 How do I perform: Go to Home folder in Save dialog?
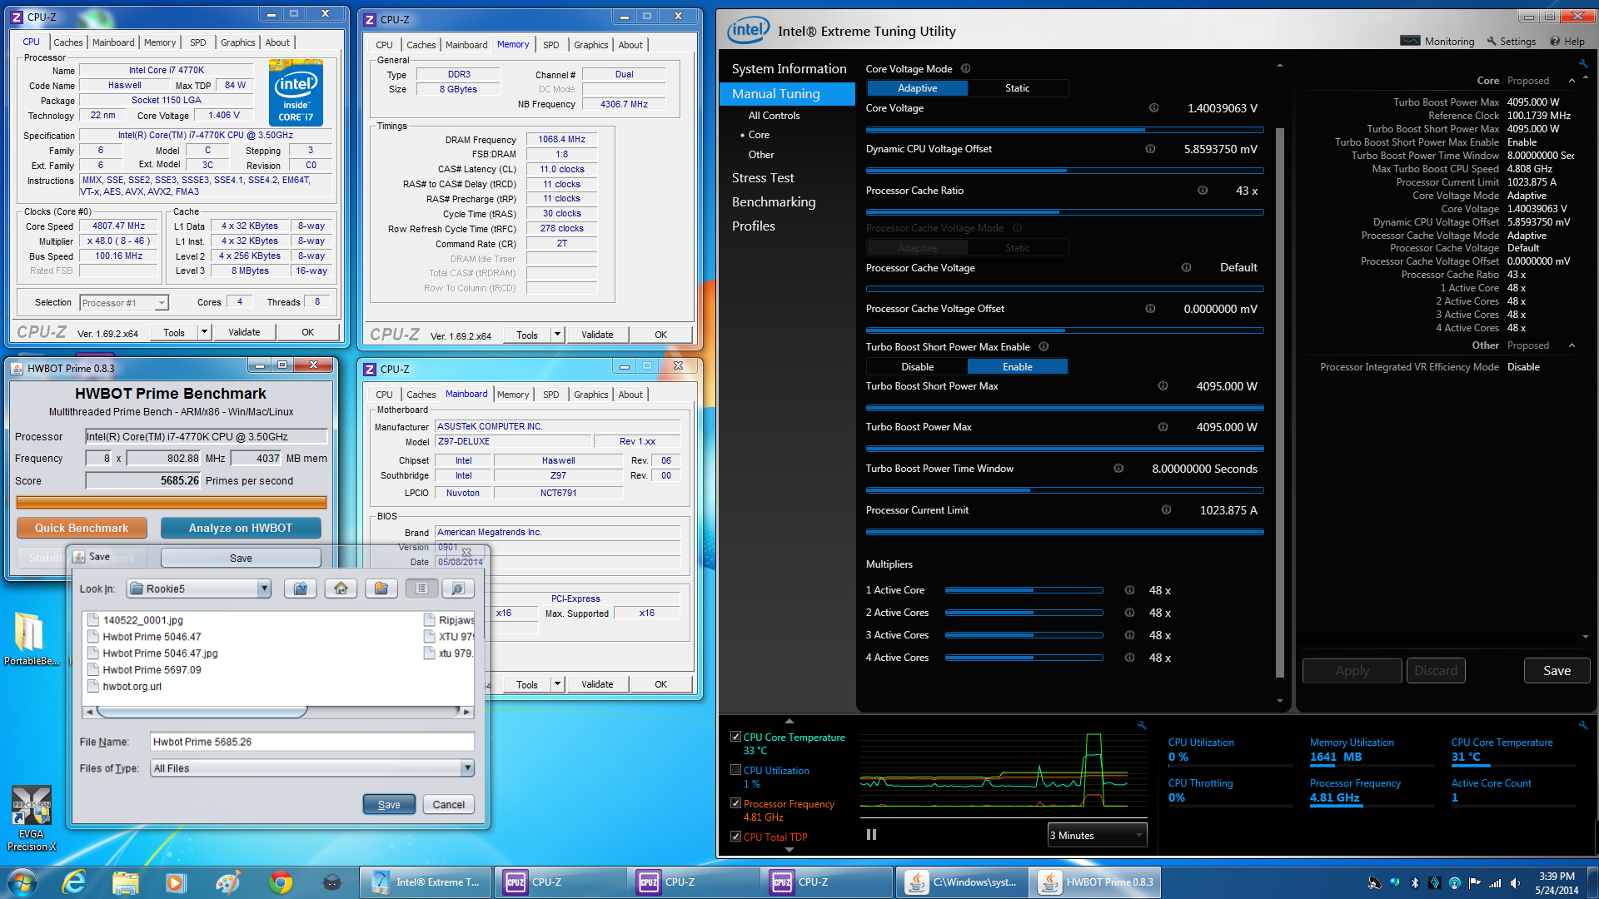point(341,589)
